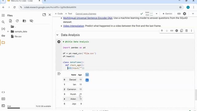
Task: Mount Google Drive folder icon
Action: pos(24,21)
